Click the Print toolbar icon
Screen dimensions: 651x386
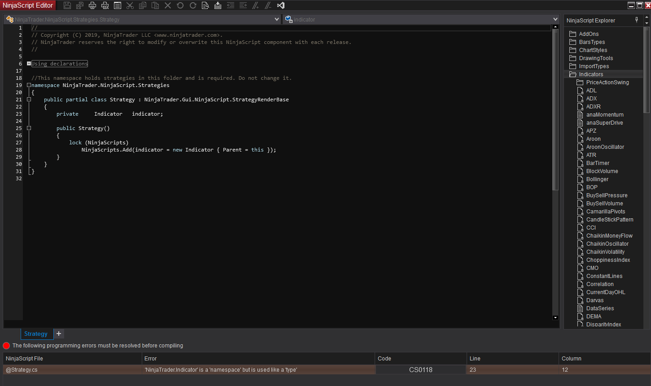tap(92, 5)
